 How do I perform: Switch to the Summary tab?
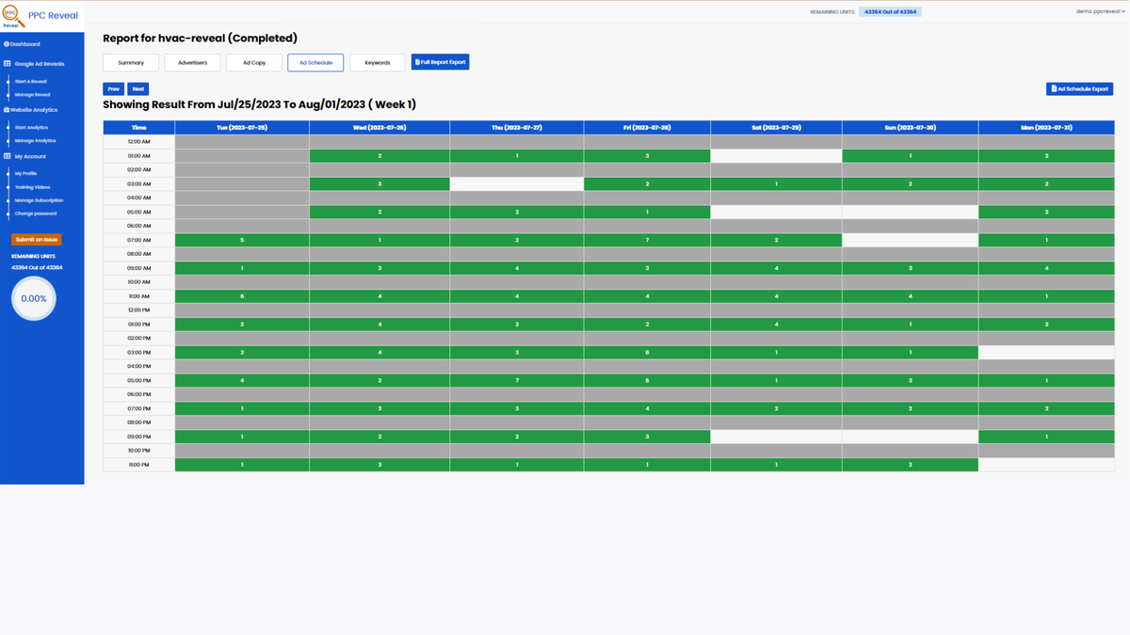(x=131, y=63)
